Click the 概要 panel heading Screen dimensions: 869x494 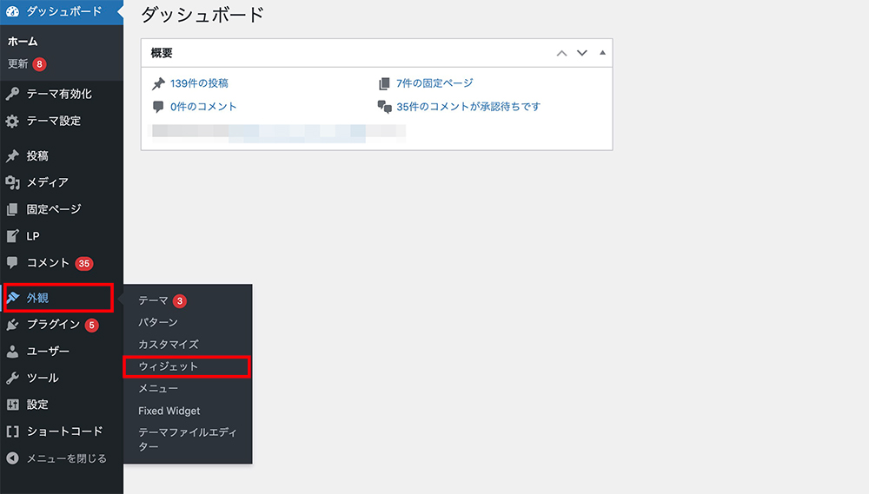pos(162,53)
